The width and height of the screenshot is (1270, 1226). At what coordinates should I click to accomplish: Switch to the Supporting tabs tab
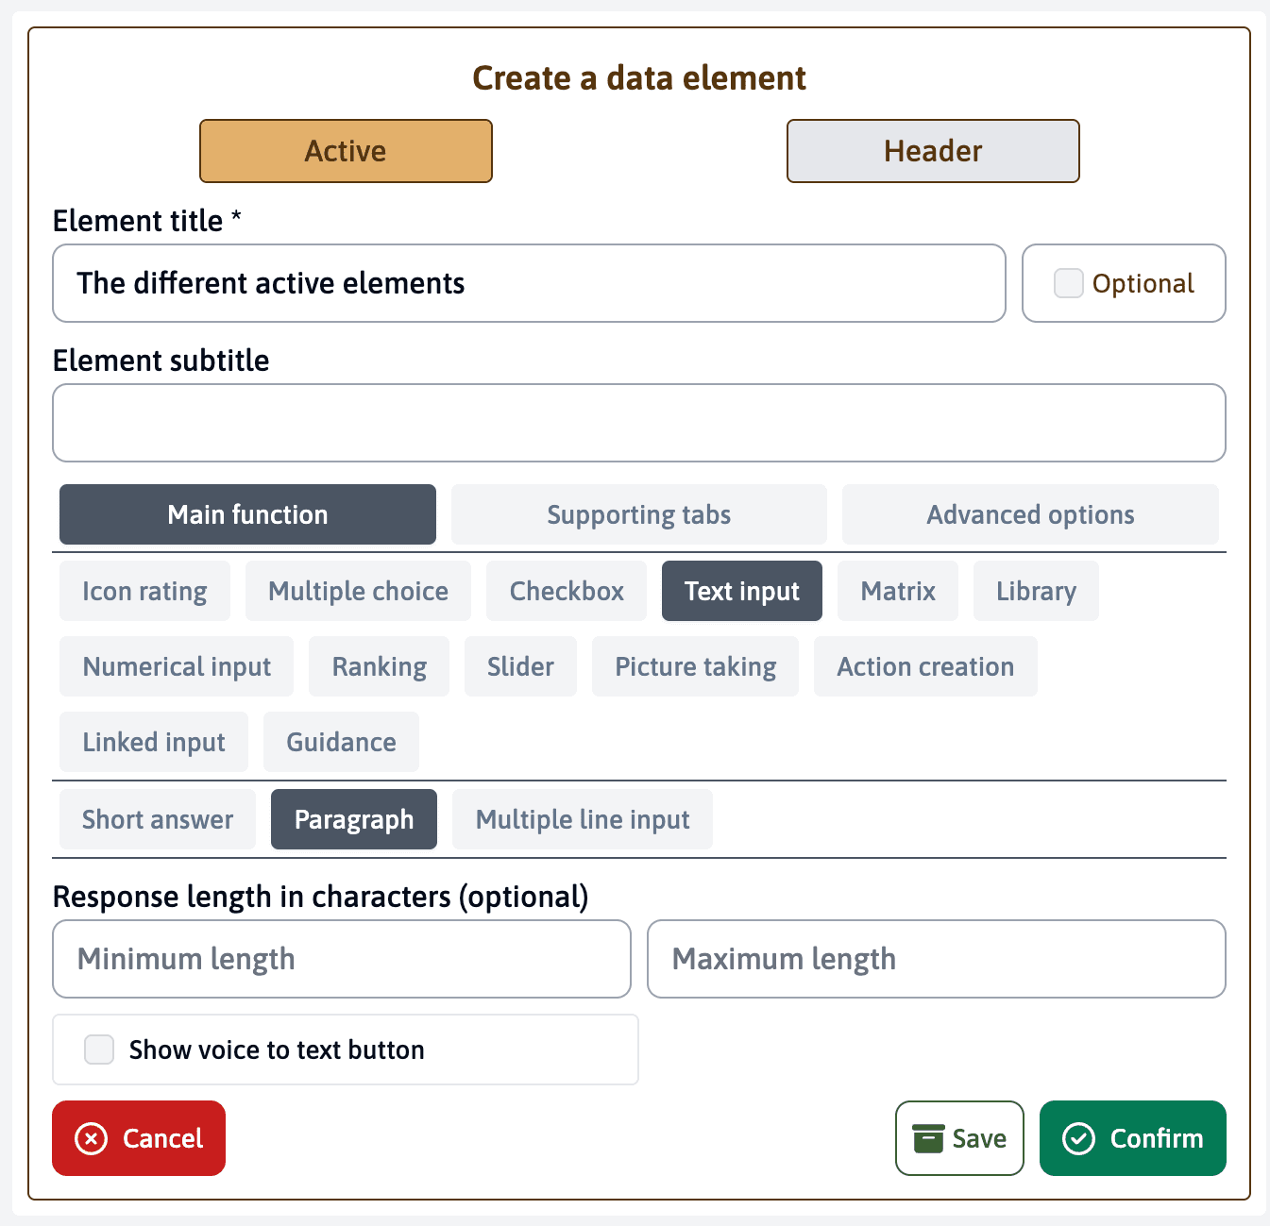(x=638, y=514)
